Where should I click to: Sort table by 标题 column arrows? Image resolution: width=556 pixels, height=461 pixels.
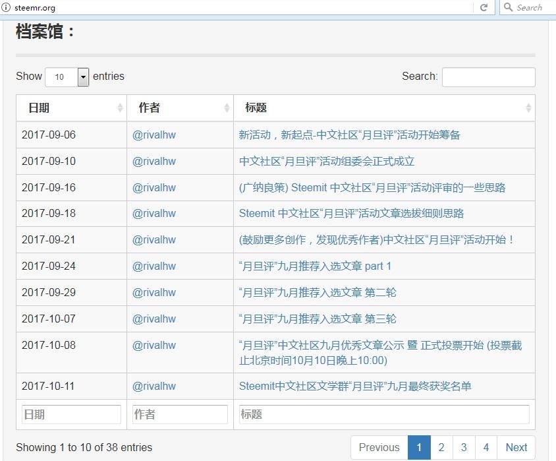[x=528, y=108]
